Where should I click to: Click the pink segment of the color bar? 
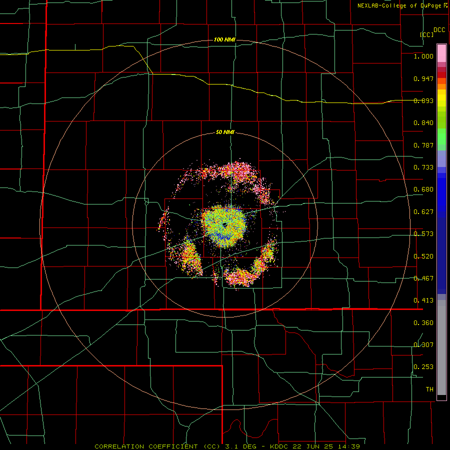pos(441,53)
